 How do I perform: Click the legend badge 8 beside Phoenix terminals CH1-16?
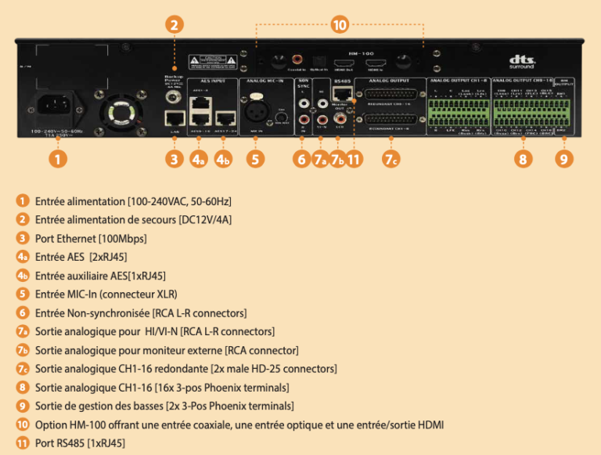(23, 387)
